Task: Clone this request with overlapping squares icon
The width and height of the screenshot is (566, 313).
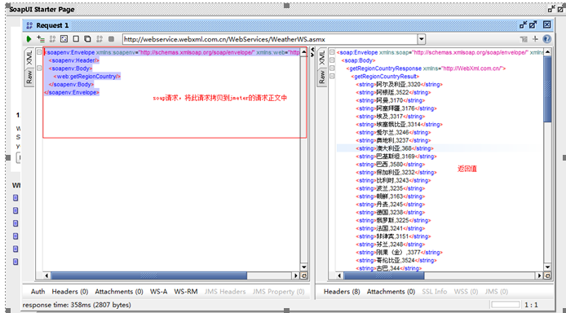Action: click(87, 39)
